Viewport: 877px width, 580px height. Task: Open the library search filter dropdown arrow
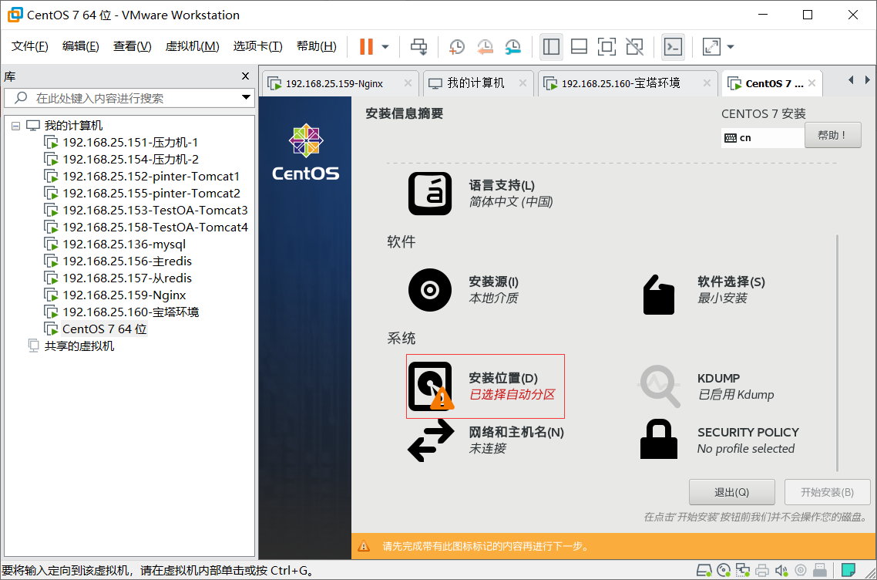246,98
